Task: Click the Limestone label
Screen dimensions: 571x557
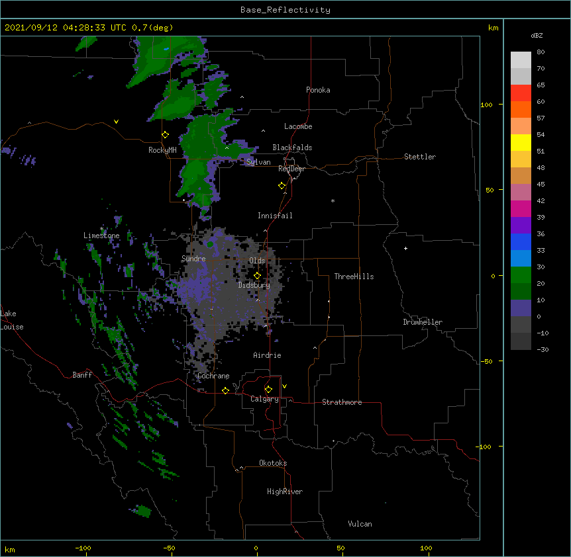Action: tap(101, 236)
